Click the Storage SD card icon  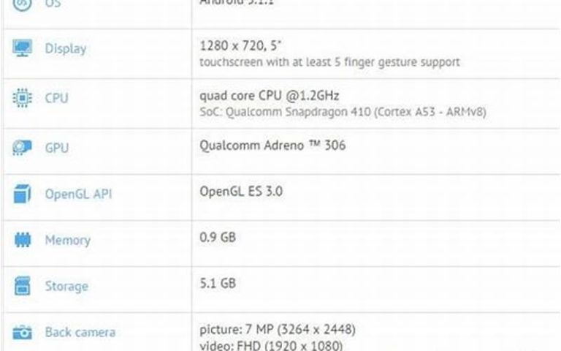(23, 286)
